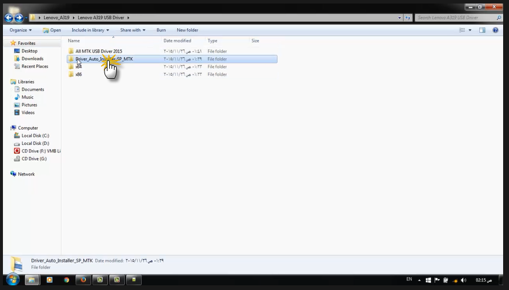Click the taskbar clock showing 02:15
The image size is (509, 290).
coord(484,280)
